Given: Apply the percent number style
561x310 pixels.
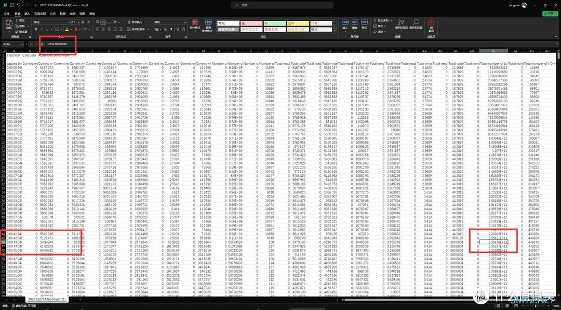Looking at the screenshot, I should (165, 29).
